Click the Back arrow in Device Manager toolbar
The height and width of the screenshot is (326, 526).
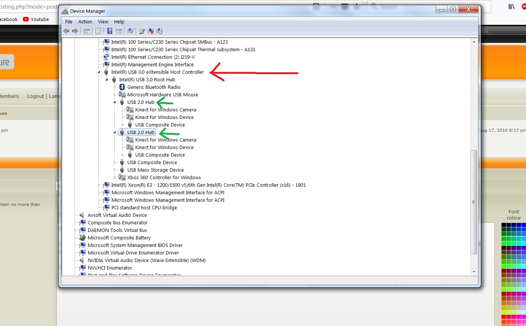point(67,31)
